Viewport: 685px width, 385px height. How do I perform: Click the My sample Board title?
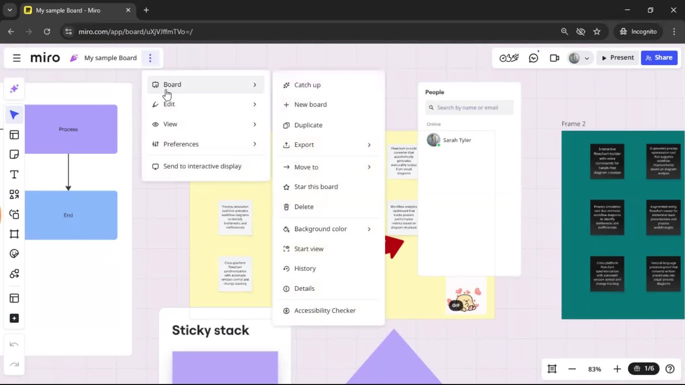(110, 58)
